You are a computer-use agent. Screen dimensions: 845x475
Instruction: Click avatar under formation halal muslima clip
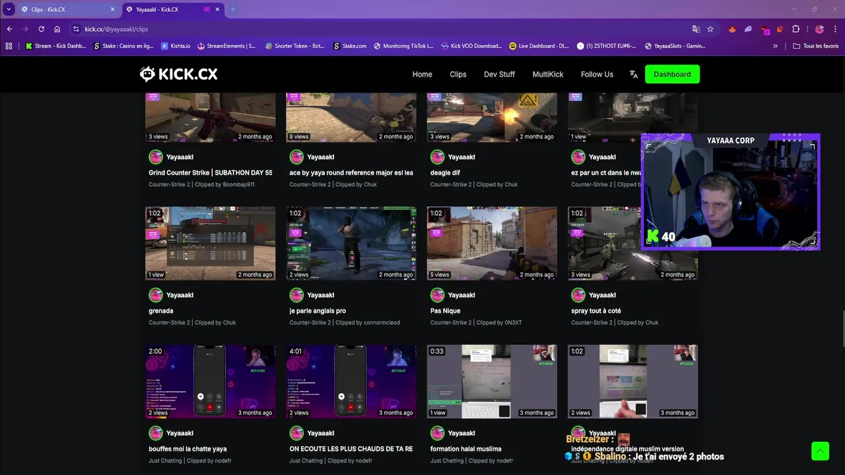[x=437, y=433]
